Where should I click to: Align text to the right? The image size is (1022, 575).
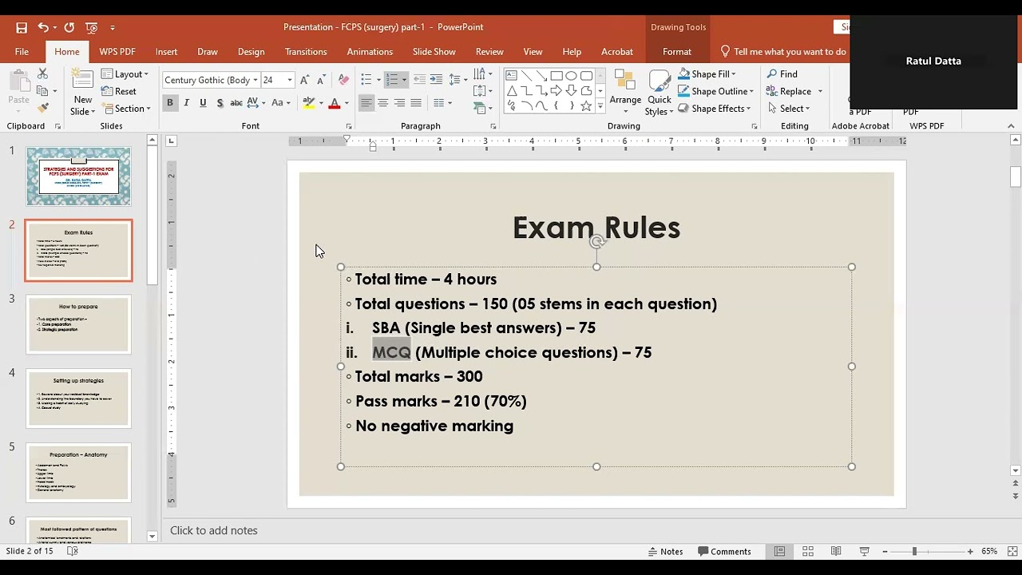click(399, 102)
